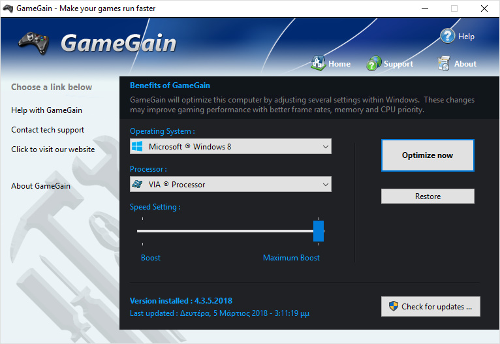The width and height of the screenshot is (500, 344).
Task: Click the title bar gamepad icon
Action: (8, 8)
